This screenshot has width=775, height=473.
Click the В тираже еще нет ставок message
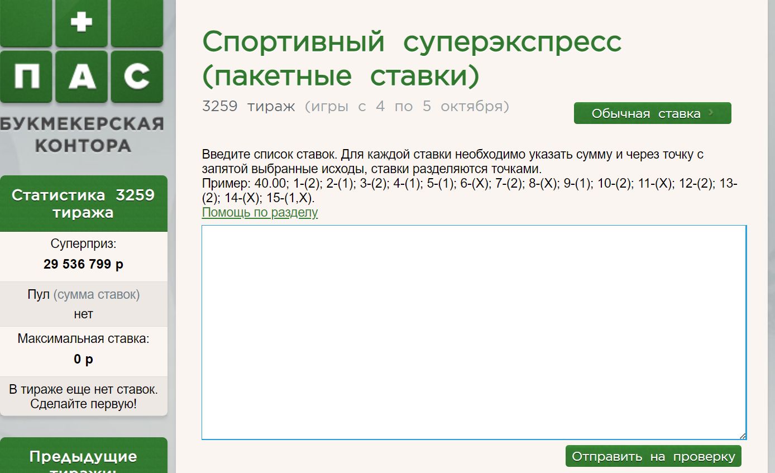[83, 396]
